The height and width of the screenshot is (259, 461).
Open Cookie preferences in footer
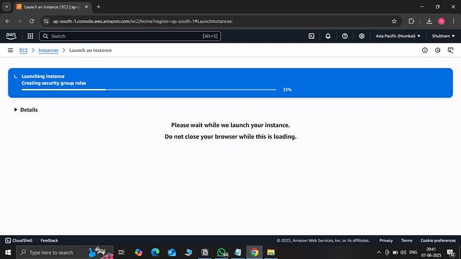click(438, 241)
